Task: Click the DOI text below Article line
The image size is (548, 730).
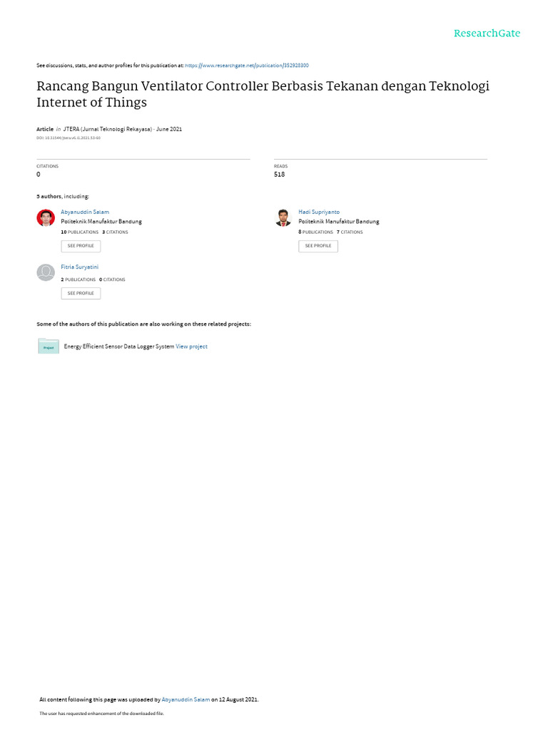Action: tap(68, 138)
